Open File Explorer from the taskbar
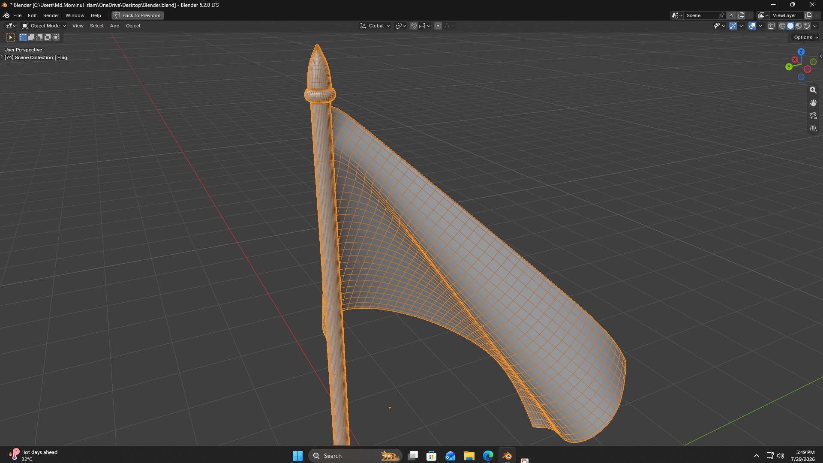Screen dimensions: 823x463 click(x=469, y=456)
